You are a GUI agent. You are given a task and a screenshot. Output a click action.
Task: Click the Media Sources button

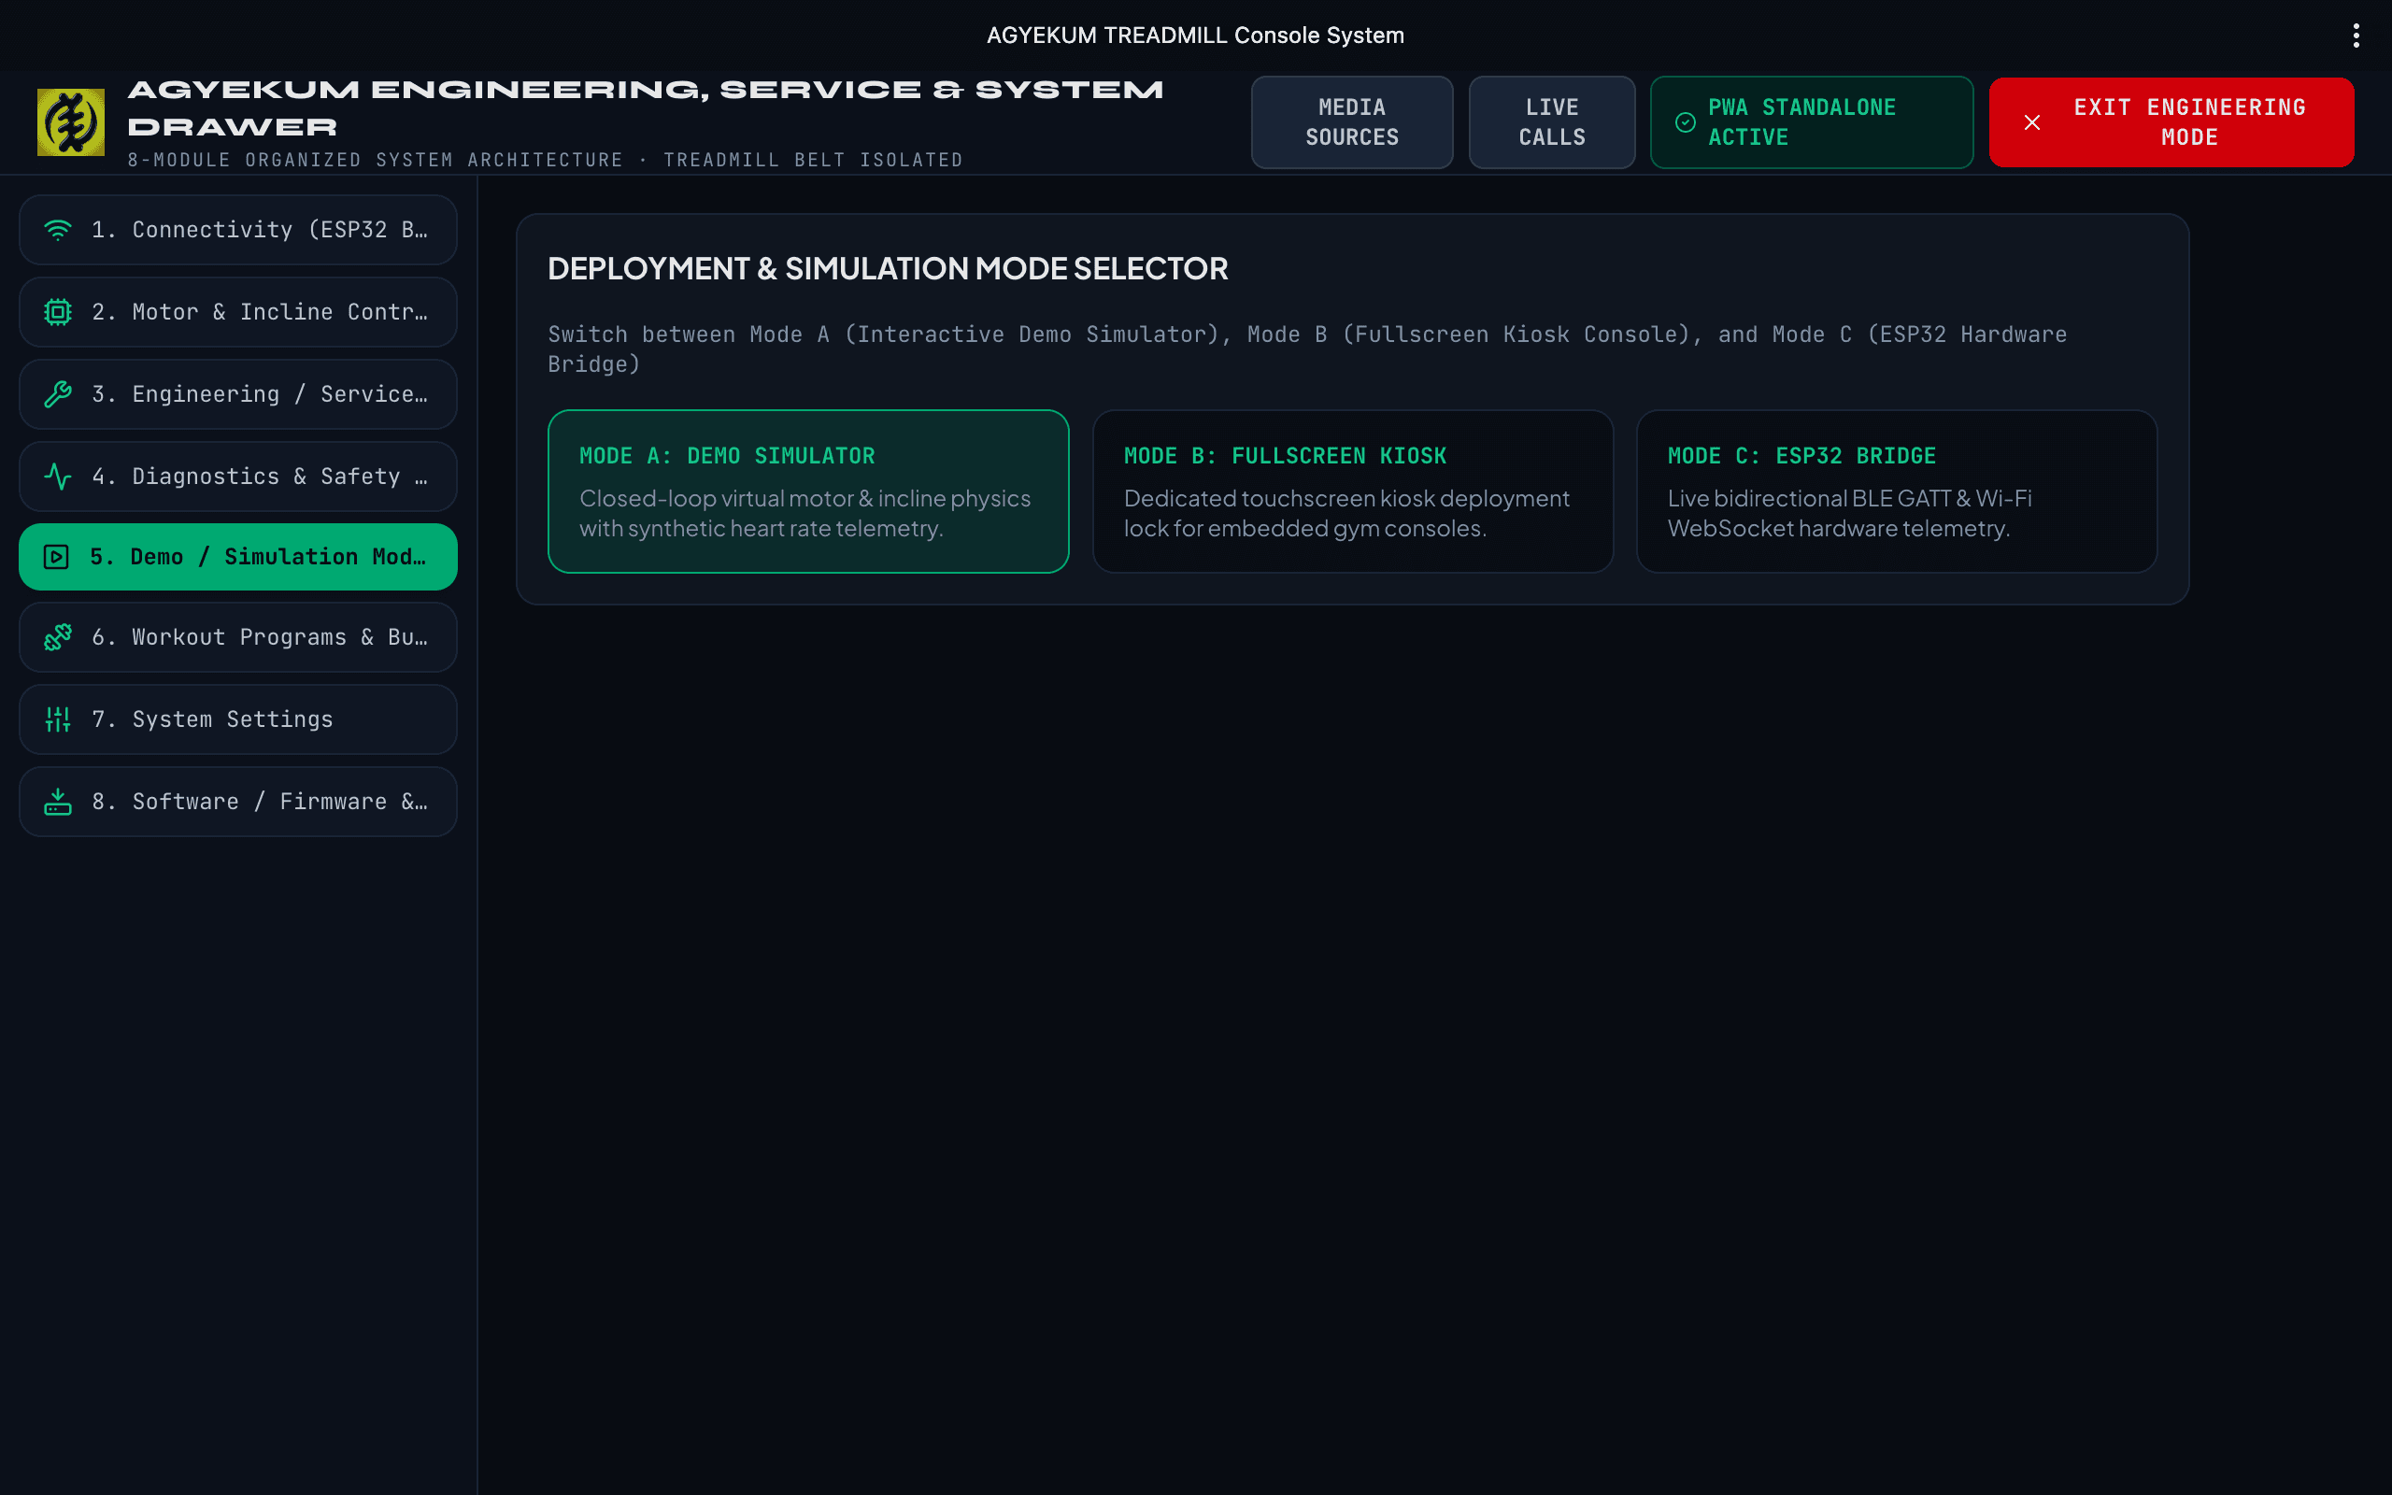click(x=1352, y=122)
